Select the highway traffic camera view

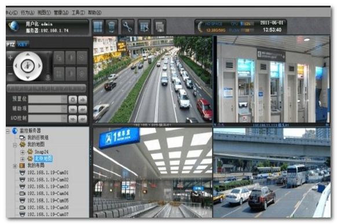click(152, 80)
